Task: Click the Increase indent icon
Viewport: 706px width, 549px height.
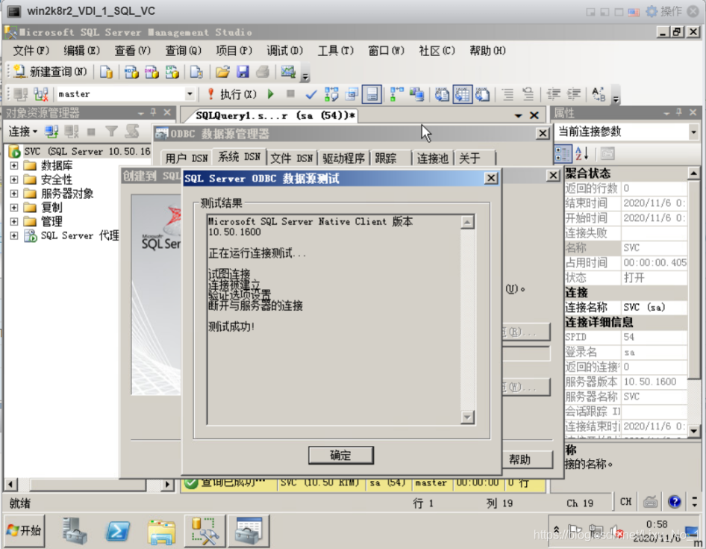Action: pos(574,94)
